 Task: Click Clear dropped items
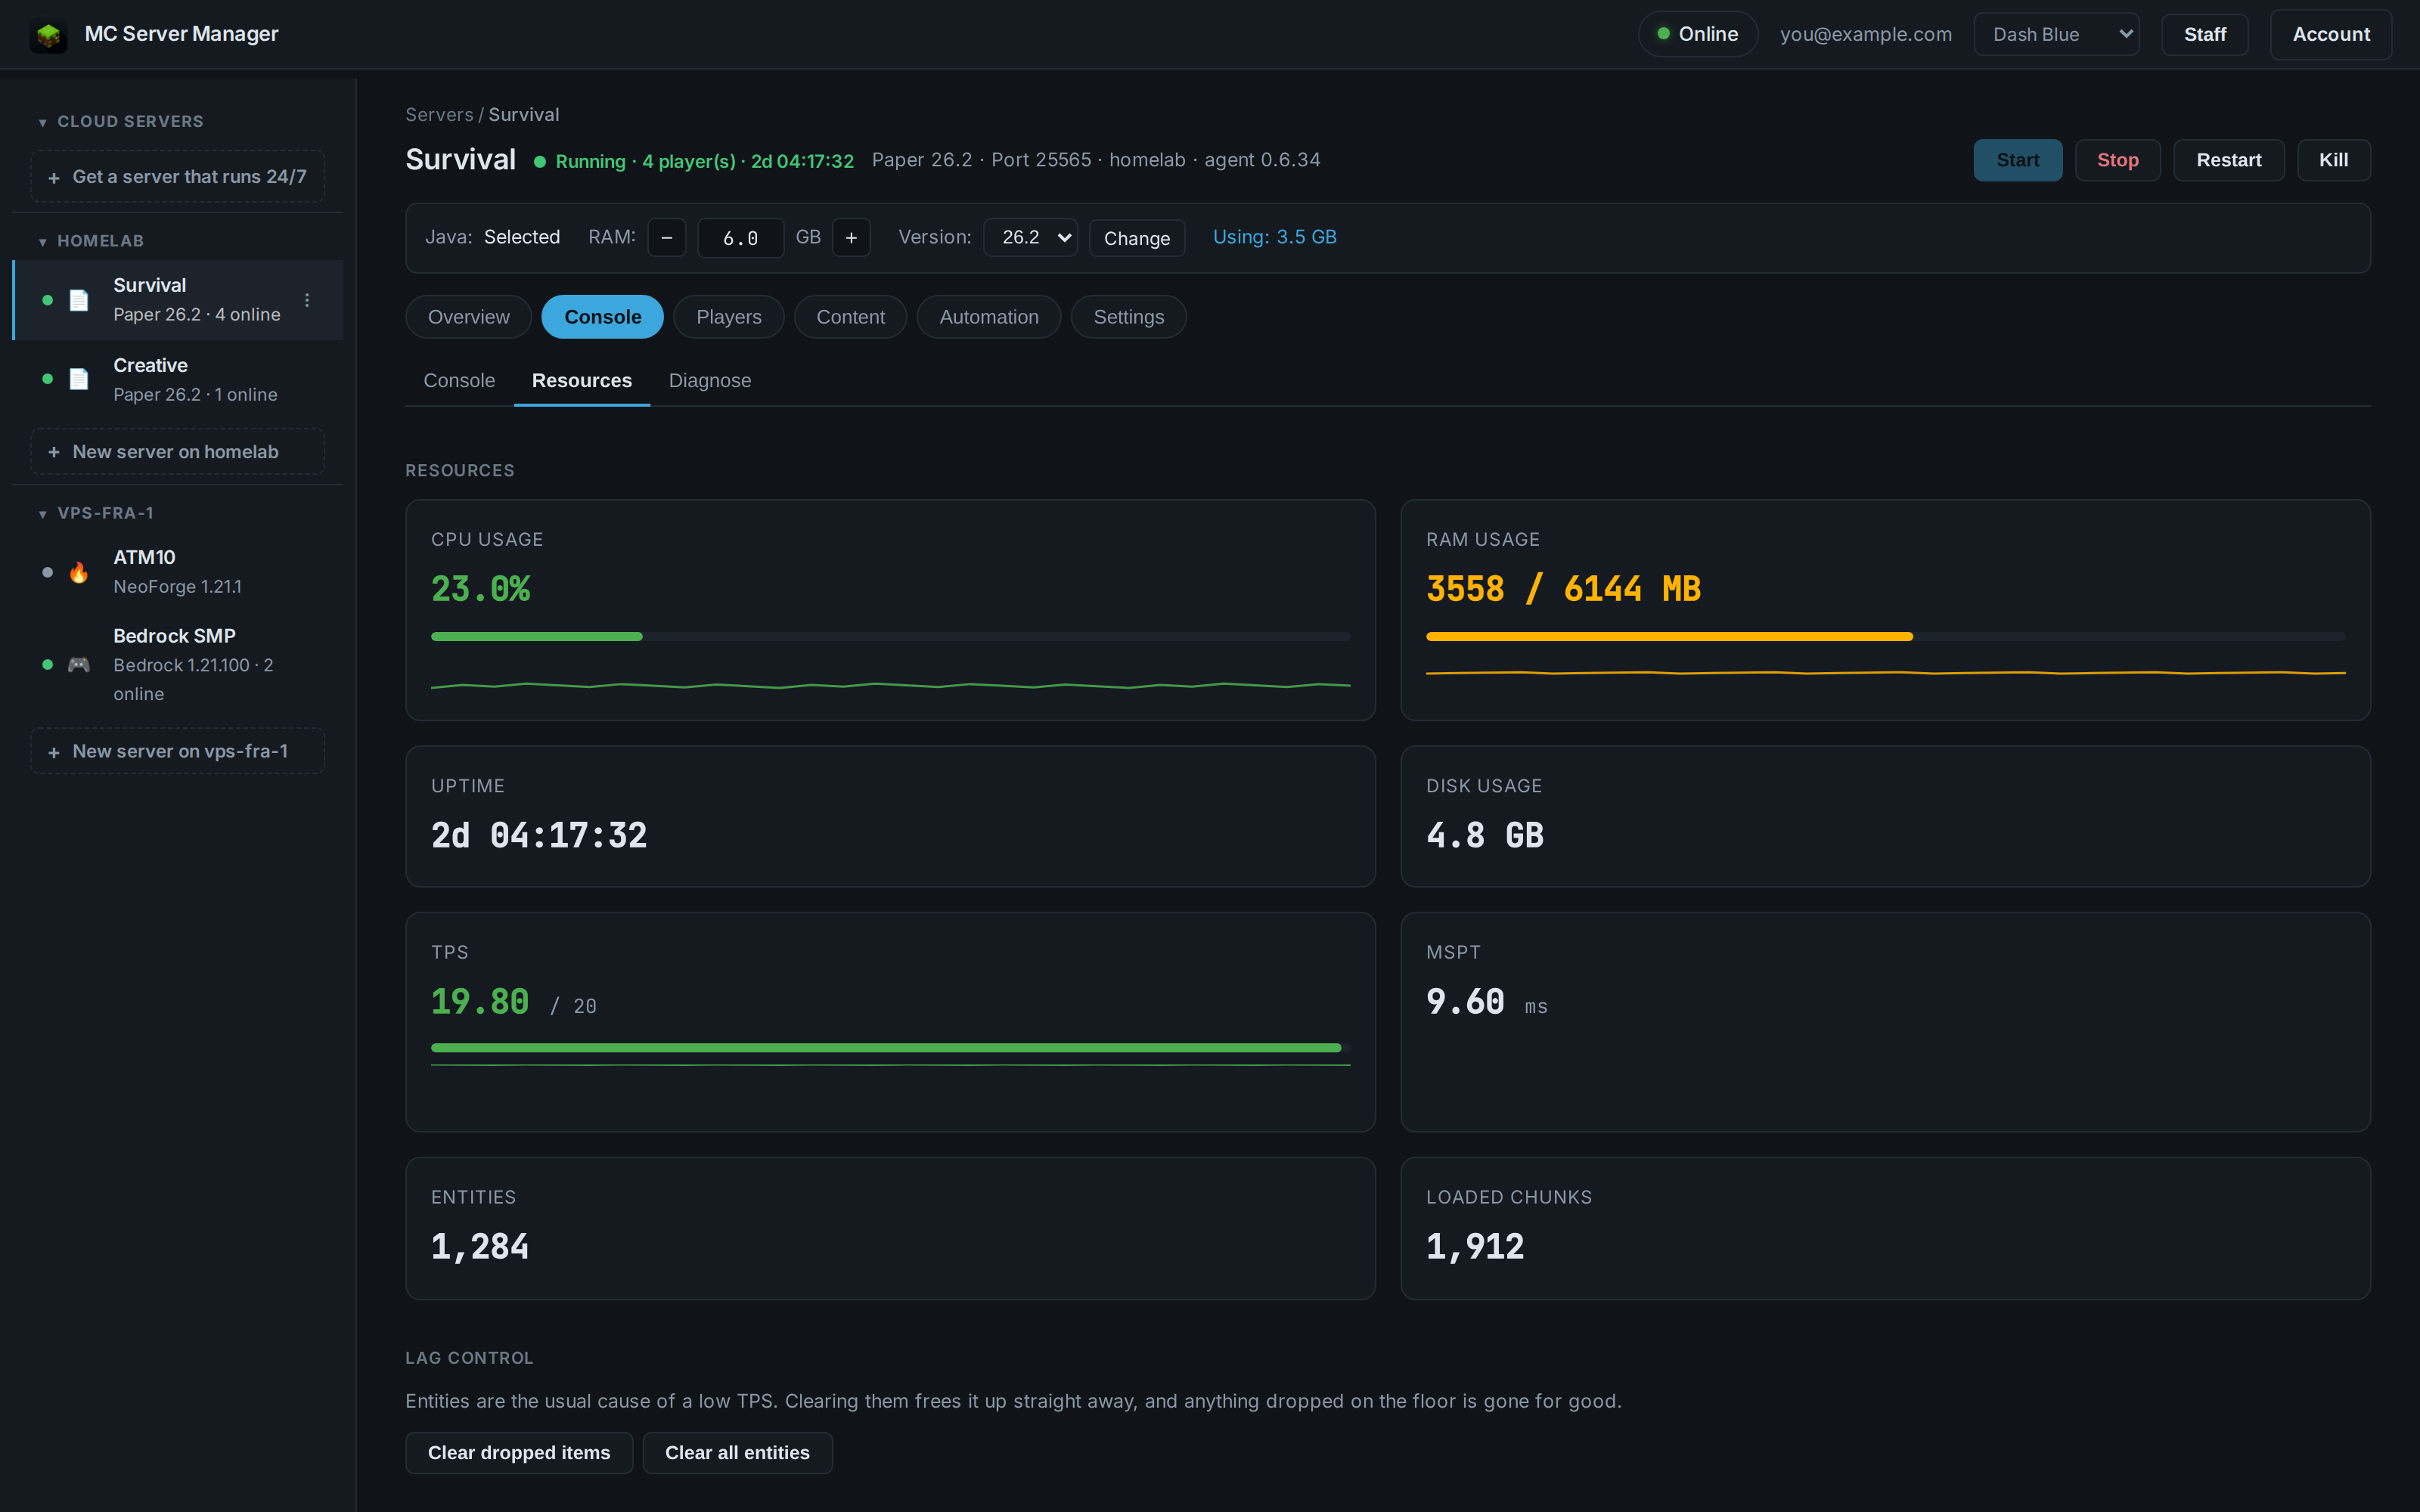tap(518, 1453)
